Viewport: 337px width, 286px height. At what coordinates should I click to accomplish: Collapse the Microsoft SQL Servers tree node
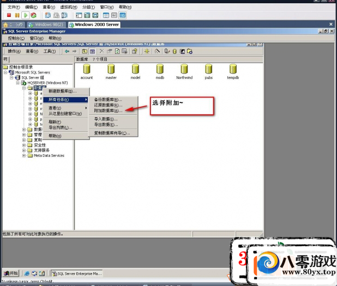(x=5, y=72)
